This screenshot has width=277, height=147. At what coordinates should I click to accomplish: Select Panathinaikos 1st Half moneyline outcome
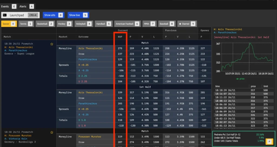88,103
